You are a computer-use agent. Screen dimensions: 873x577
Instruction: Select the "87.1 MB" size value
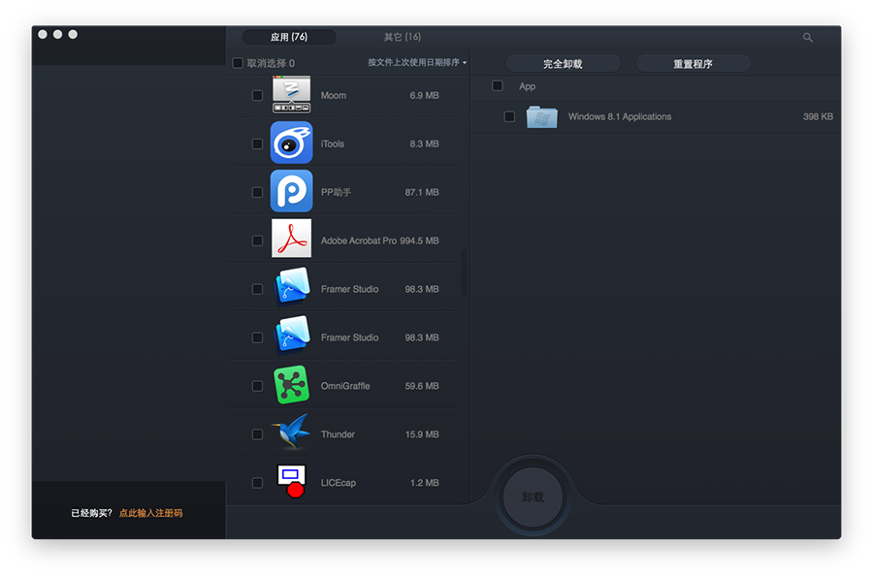[422, 192]
